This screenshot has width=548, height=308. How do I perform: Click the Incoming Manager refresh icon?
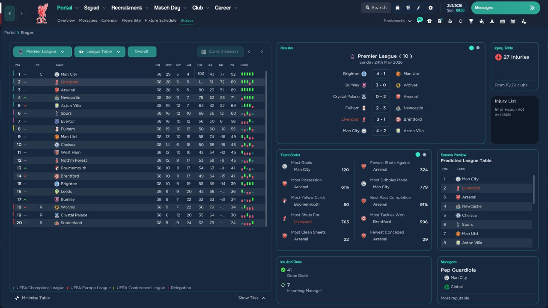coord(283,285)
